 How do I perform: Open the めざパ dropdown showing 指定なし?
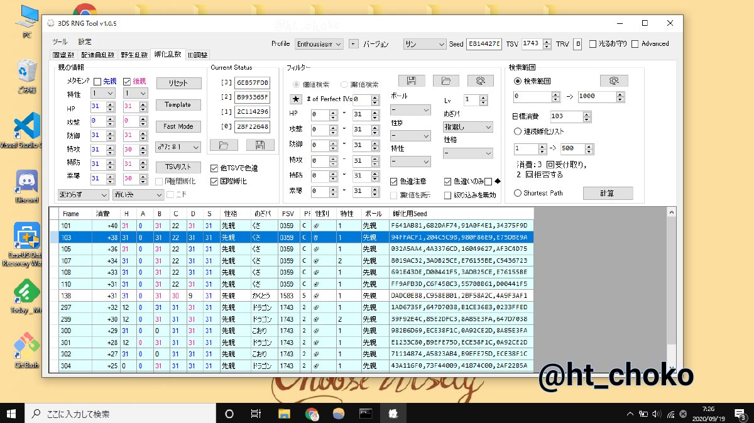tap(468, 127)
